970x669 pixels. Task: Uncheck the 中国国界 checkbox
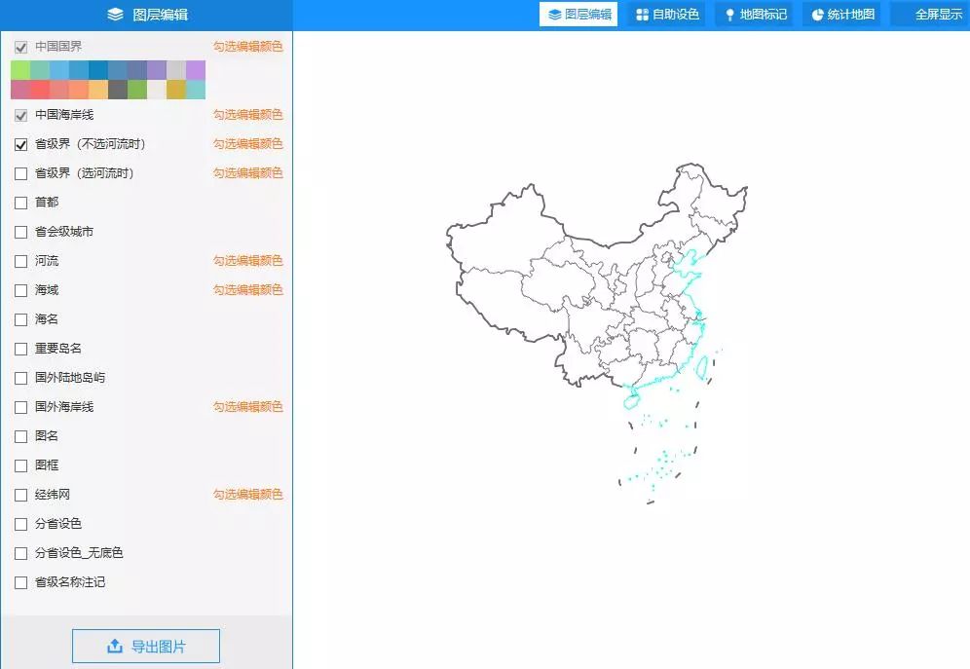click(21, 47)
